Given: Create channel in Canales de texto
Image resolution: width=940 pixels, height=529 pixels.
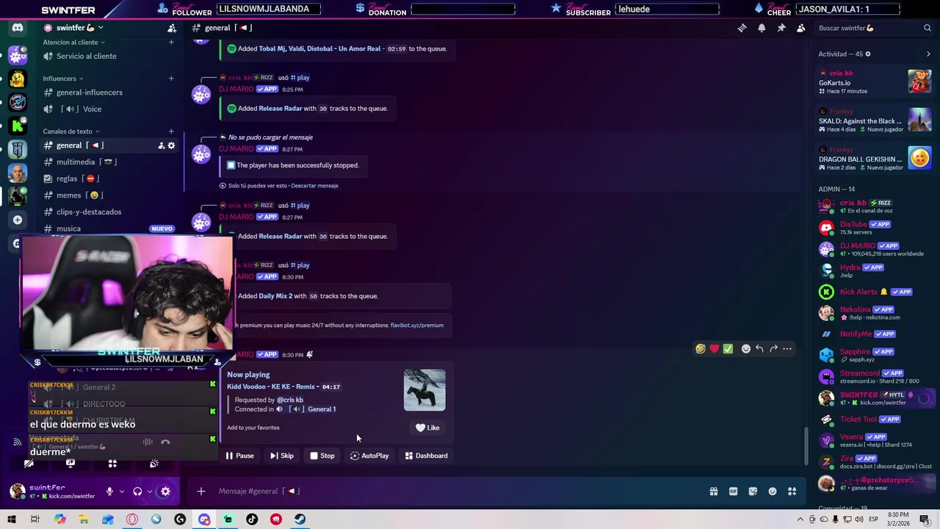Looking at the screenshot, I should point(171,132).
